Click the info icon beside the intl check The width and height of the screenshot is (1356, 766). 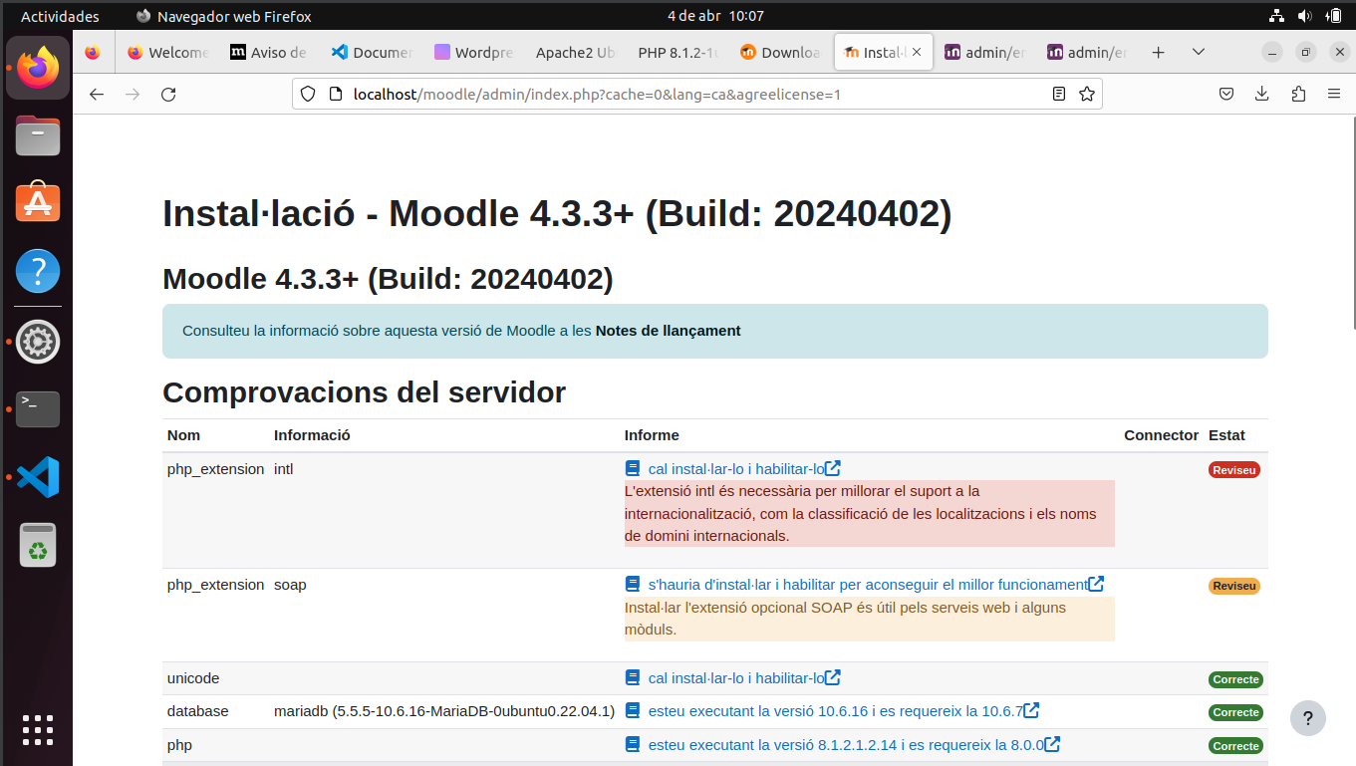point(632,467)
